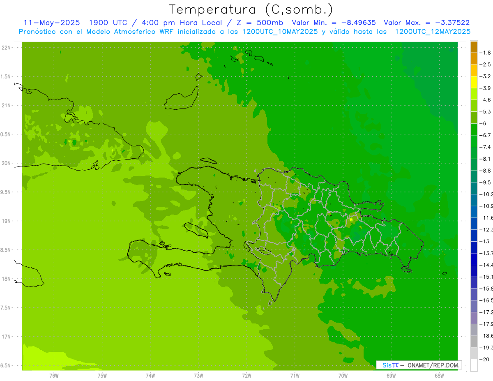The height and width of the screenshot is (381, 493).
Task: Click the -8.8 colorbar value label
Action: coord(485,171)
